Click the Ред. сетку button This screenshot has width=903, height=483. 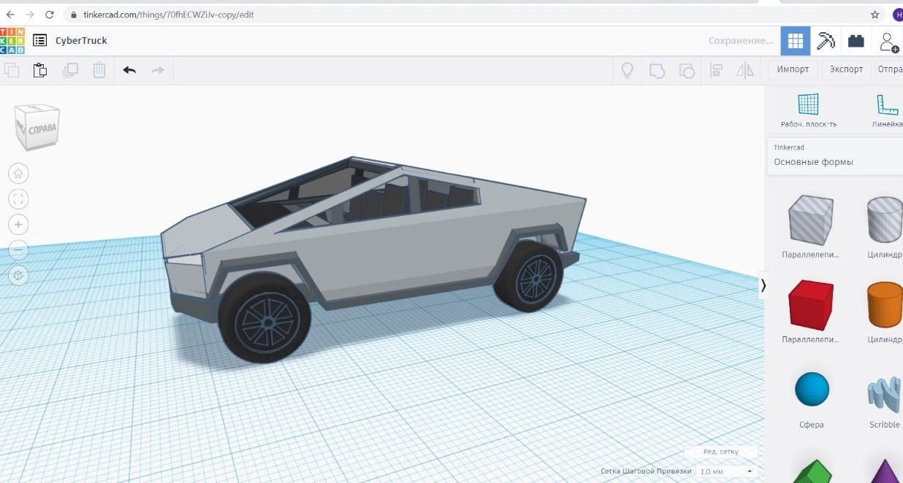pos(720,452)
